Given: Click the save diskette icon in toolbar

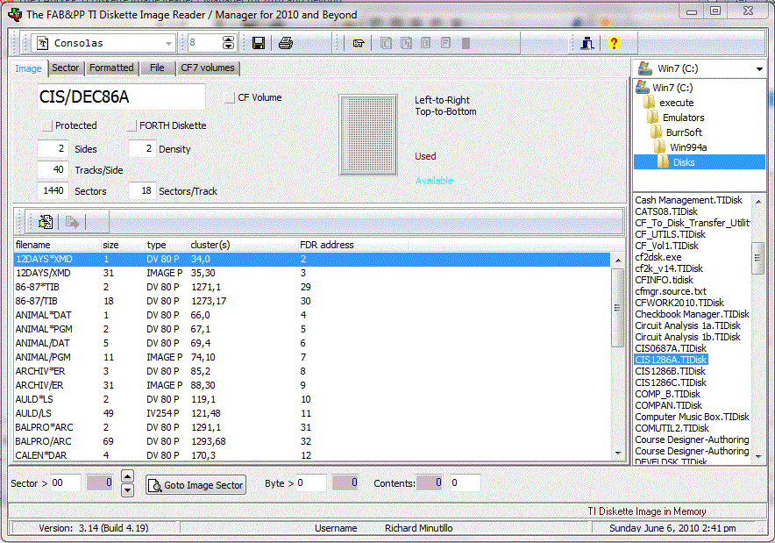Looking at the screenshot, I should tap(258, 43).
